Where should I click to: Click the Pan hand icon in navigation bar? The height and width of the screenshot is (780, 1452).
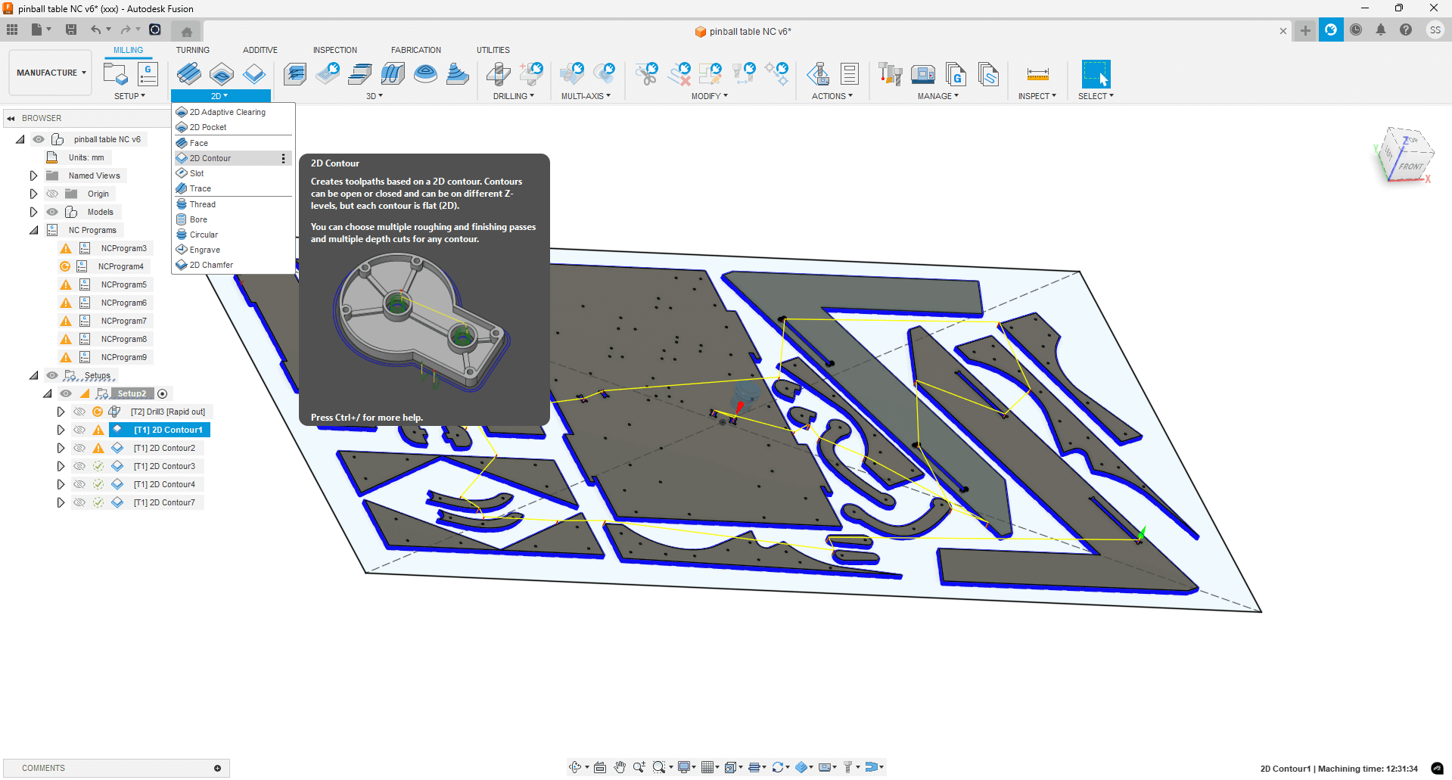(x=620, y=767)
